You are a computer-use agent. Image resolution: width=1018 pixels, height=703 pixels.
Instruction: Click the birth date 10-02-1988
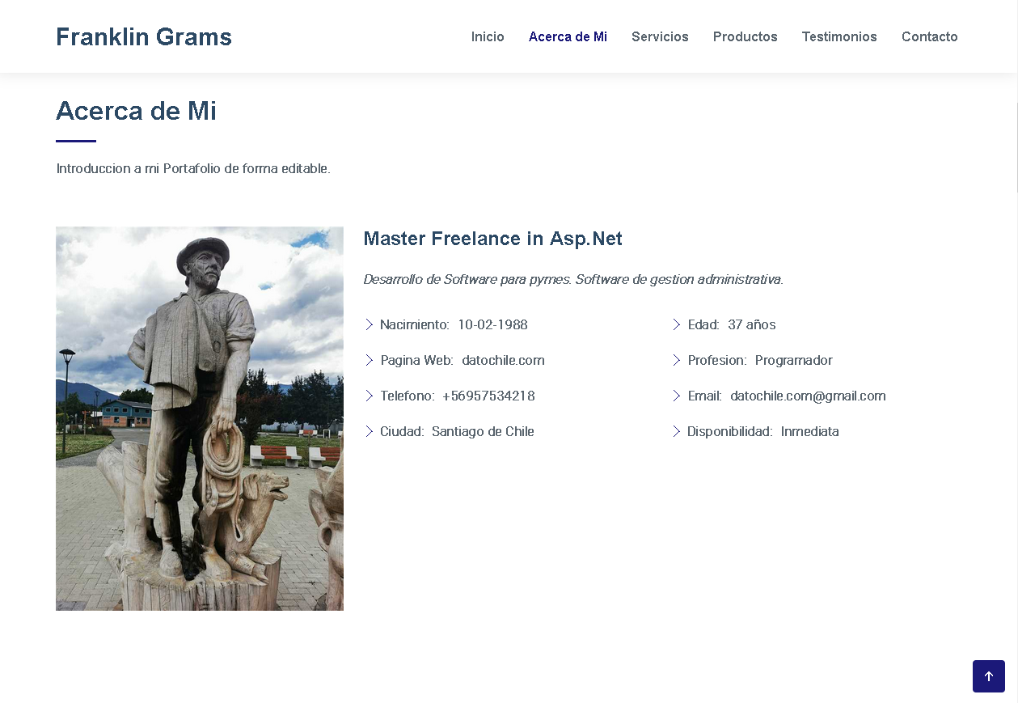click(x=492, y=324)
